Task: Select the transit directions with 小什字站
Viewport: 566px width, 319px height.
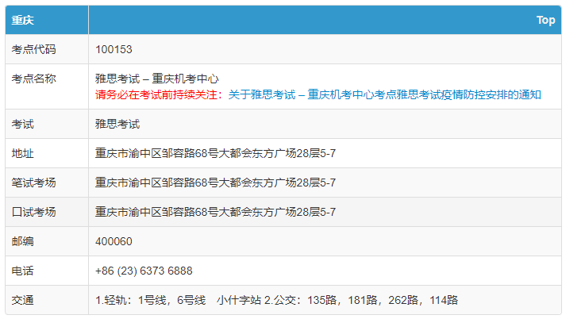Action: tap(276, 300)
